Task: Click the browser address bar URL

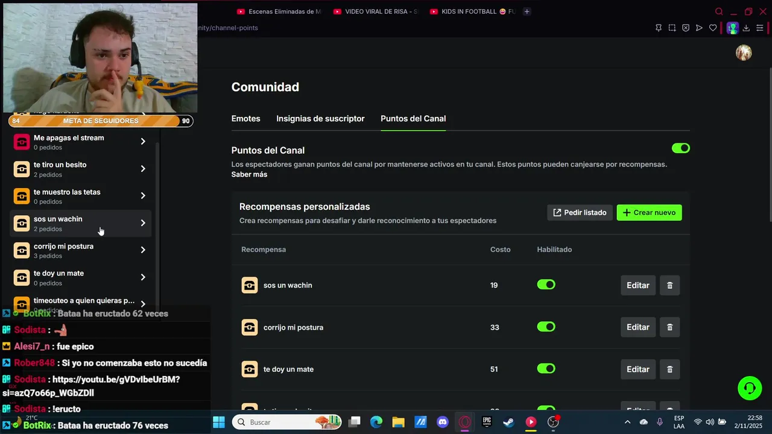Action: [x=228, y=28]
